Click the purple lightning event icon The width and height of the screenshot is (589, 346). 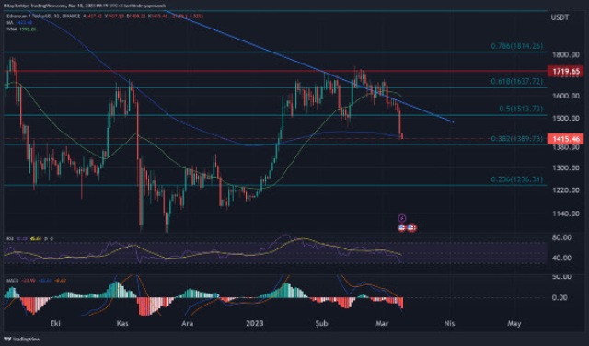click(x=402, y=218)
